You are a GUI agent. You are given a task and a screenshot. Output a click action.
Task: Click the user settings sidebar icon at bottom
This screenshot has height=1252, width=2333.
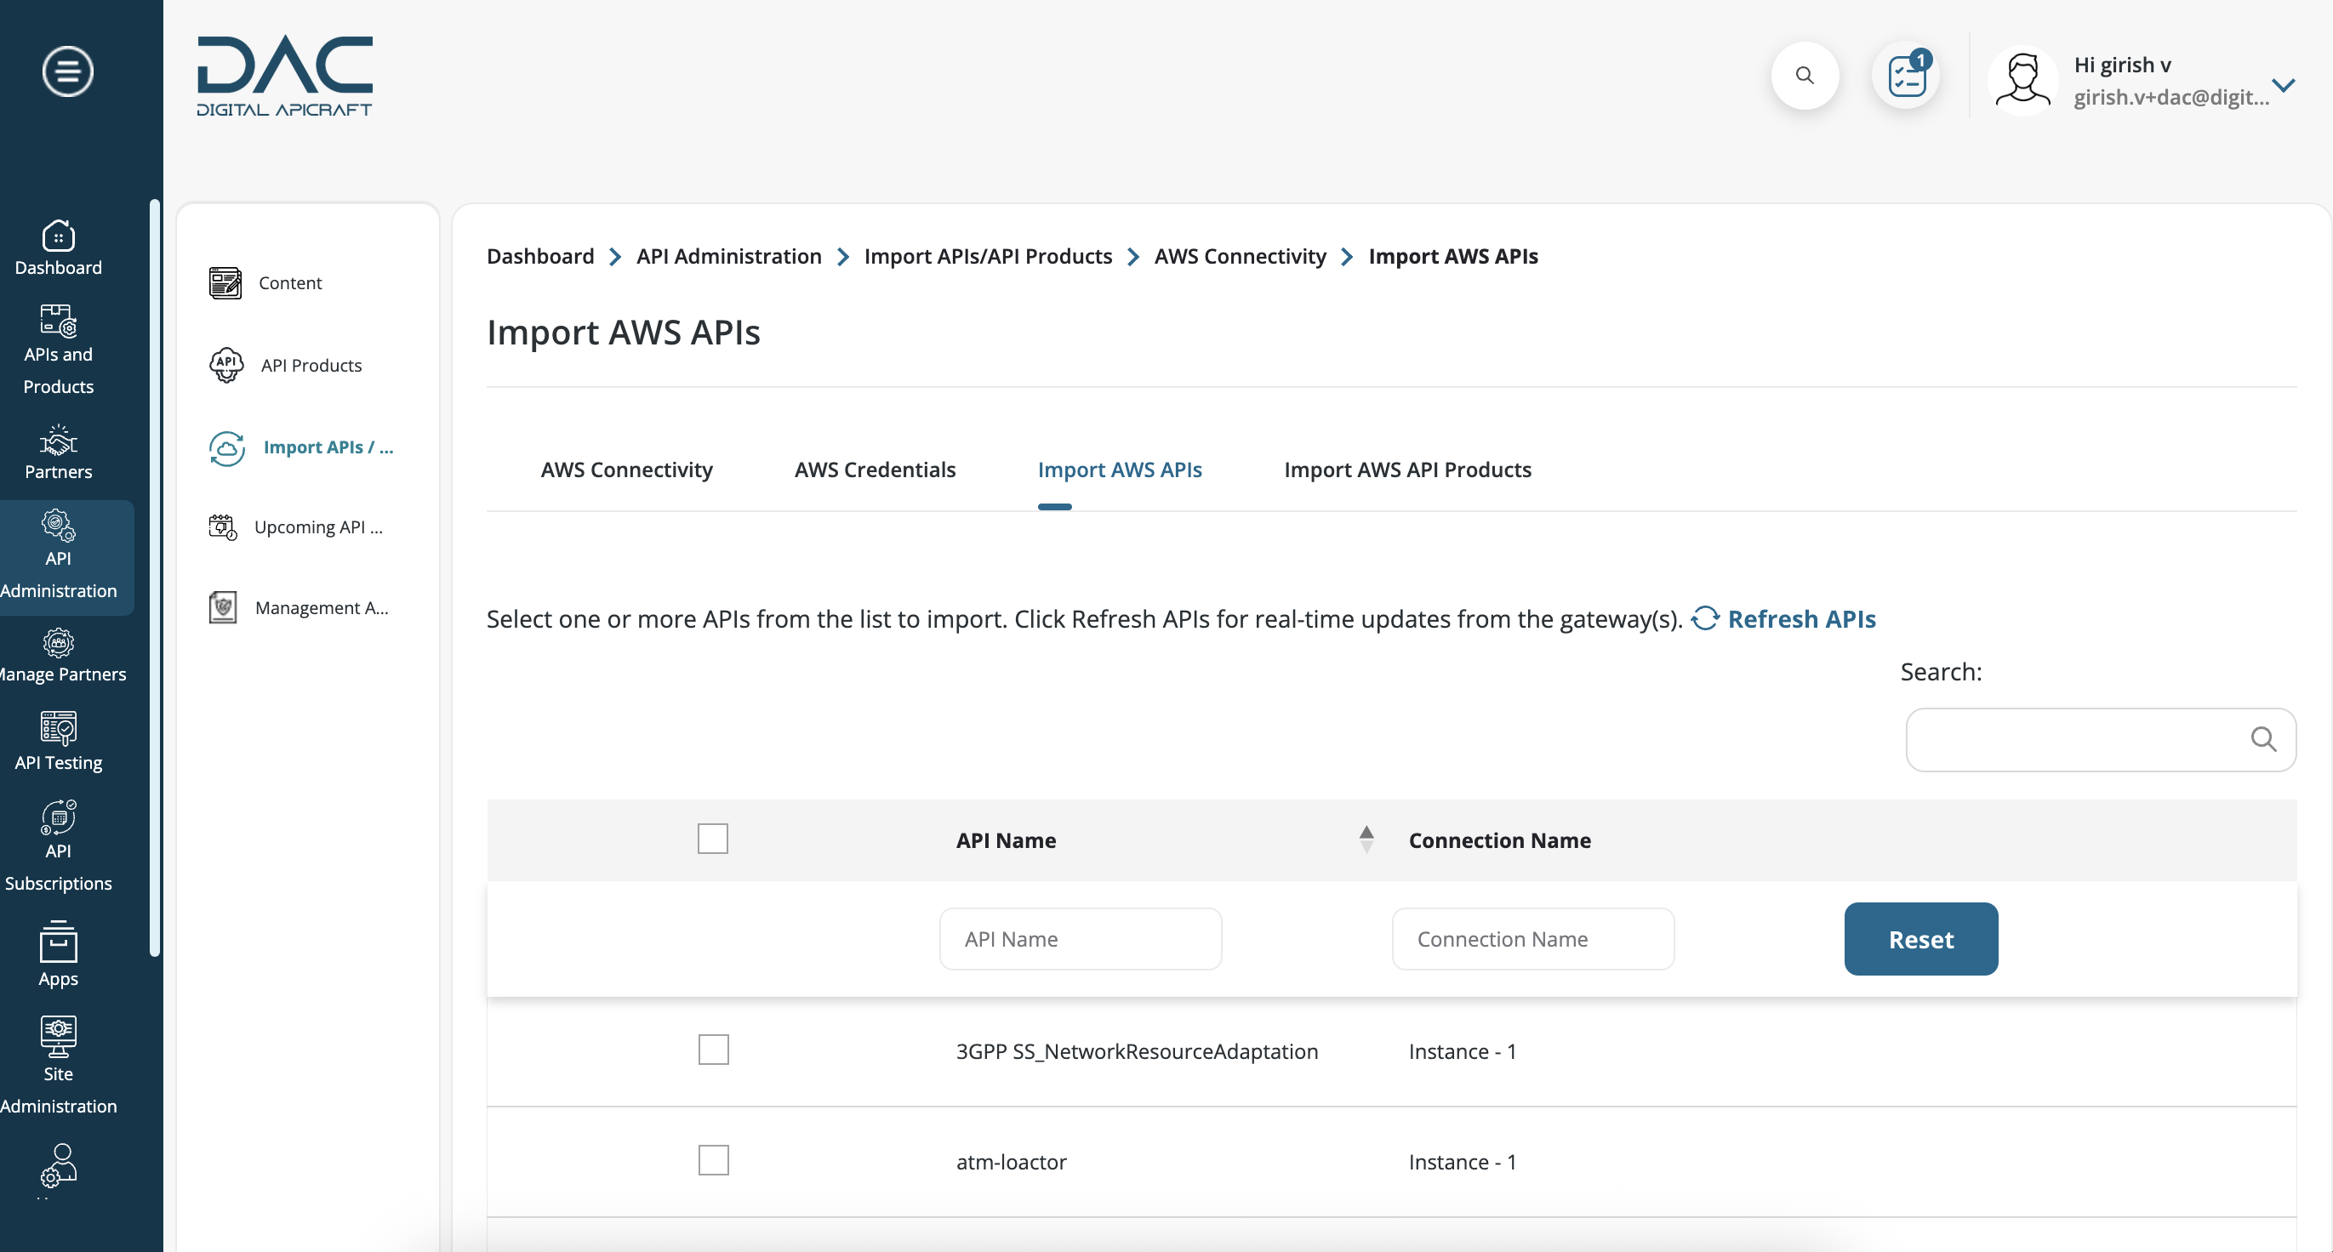tap(58, 1165)
